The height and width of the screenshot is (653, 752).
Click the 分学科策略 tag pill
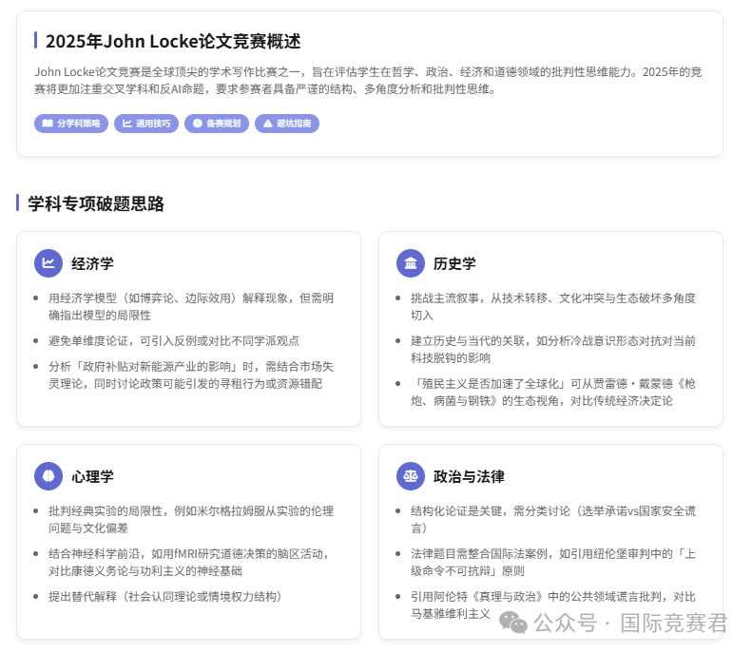coord(71,124)
